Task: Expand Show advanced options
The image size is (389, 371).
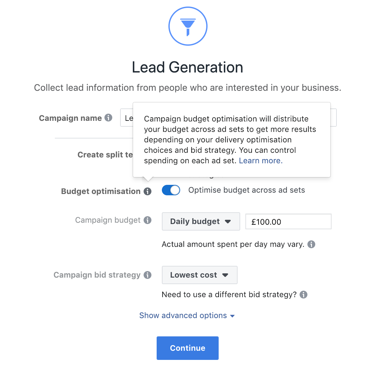Action: coord(187,315)
